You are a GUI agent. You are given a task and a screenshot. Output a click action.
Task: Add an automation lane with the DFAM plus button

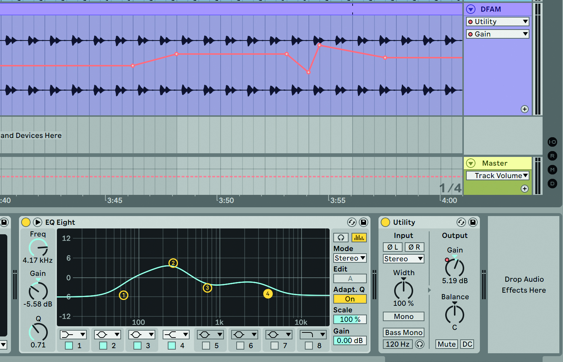525,109
